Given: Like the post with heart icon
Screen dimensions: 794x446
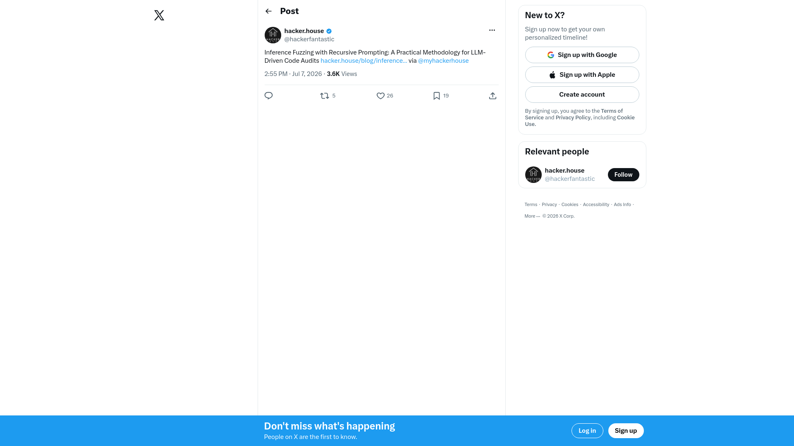Looking at the screenshot, I should pos(380,96).
